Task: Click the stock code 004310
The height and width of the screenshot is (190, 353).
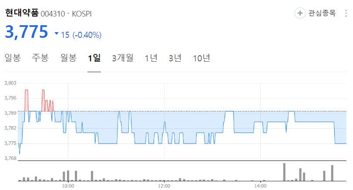Action: (x=53, y=14)
